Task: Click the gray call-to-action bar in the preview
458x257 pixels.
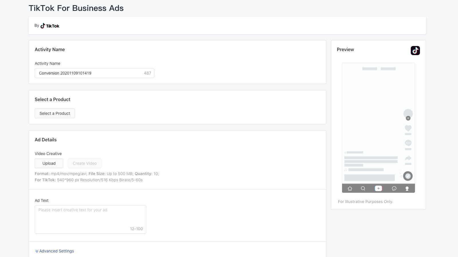Action: (x=370, y=177)
